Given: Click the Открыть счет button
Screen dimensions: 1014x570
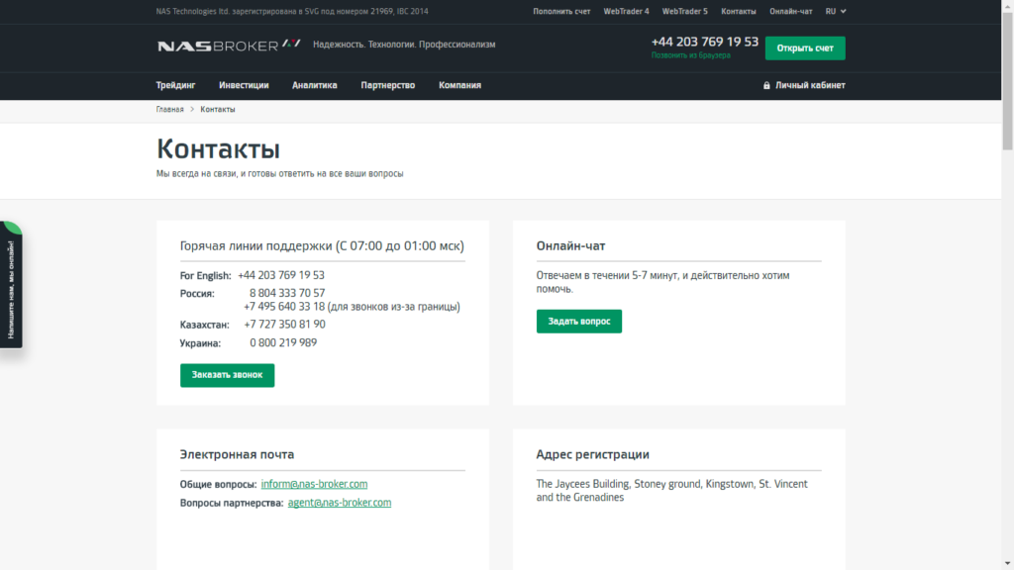Looking at the screenshot, I should pyautogui.click(x=805, y=47).
